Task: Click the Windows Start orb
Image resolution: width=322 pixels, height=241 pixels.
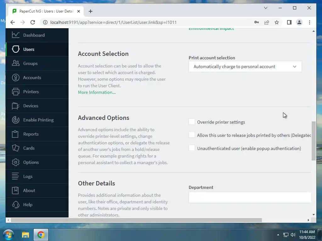Action: pyautogui.click(x=8, y=235)
